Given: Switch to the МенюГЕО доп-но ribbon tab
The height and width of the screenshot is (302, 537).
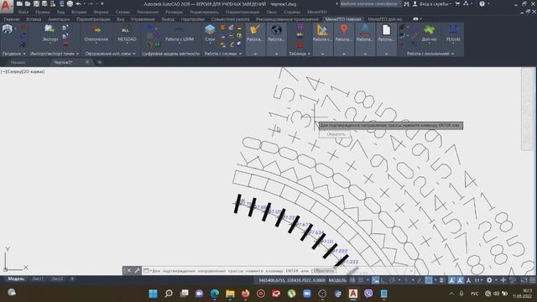Looking at the screenshot, I should coord(385,19).
